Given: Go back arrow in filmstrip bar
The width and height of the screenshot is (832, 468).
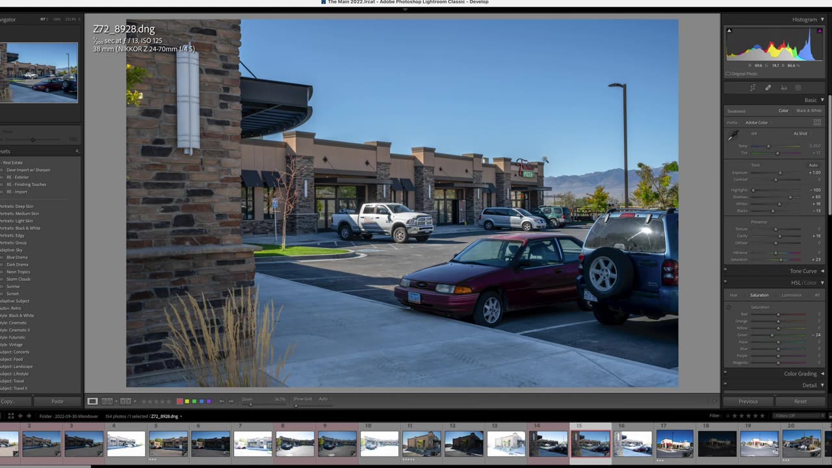Looking at the screenshot, I should [x=20, y=416].
